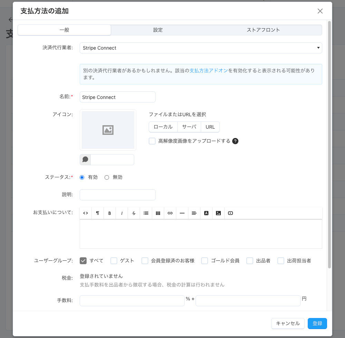
Task: Check the ゲスト user group checkbox
Action: [x=114, y=260]
